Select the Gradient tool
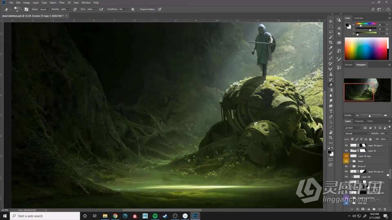Image resolution: width=392 pixels, height=220 pixels. (331, 90)
